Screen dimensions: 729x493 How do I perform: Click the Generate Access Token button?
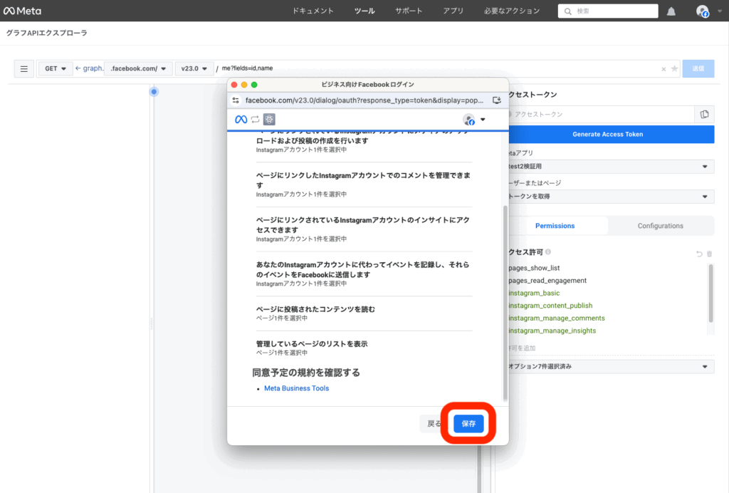pos(612,134)
